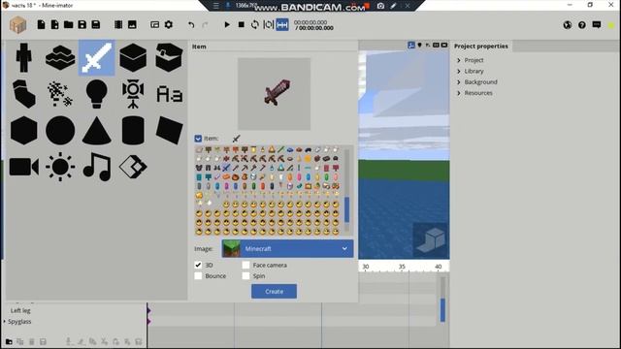Select the Sphere shape icon
This screenshot has height=349, width=621.
click(x=60, y=131)
